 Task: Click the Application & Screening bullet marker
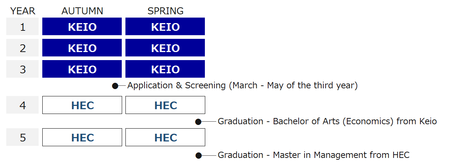pos(115,86)
